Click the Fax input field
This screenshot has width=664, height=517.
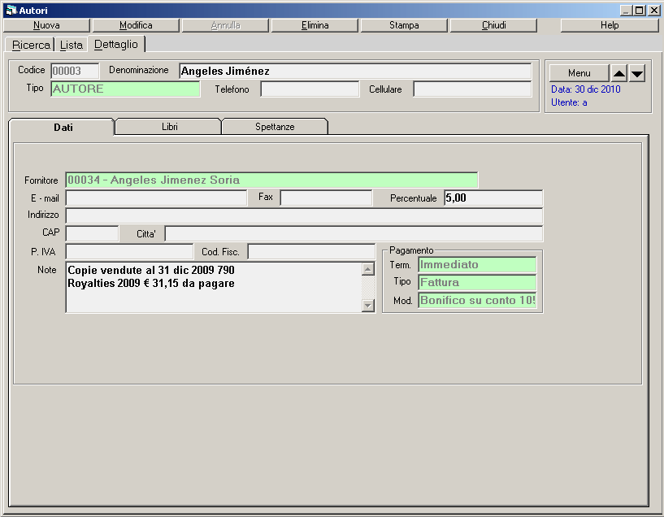[x=327, y=198]
